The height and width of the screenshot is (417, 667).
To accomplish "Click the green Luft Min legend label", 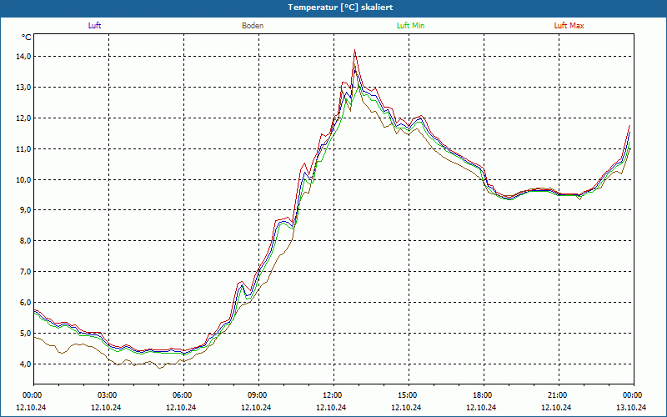I will point(410,26).
